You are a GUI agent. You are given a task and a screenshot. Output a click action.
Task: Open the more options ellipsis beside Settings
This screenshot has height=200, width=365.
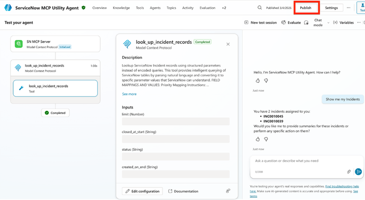click(349, 8)
